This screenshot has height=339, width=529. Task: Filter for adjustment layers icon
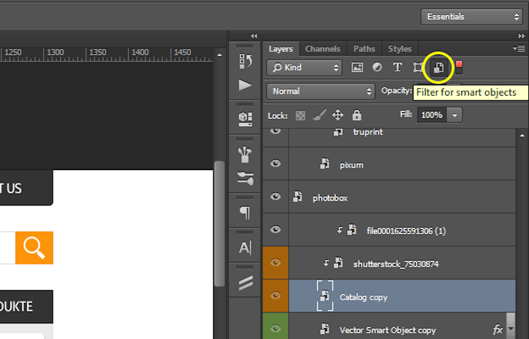[x=377, y=68]
